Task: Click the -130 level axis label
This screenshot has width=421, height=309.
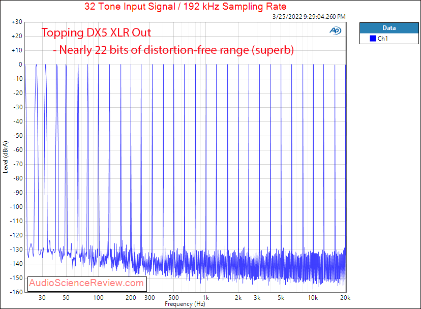Action: (x=16, y=250)
